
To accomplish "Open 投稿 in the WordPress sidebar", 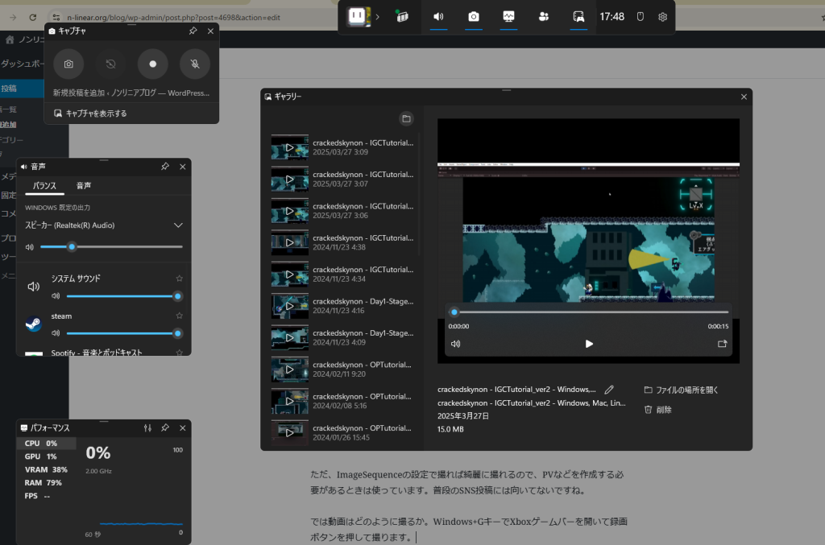I will coord(22,89).
